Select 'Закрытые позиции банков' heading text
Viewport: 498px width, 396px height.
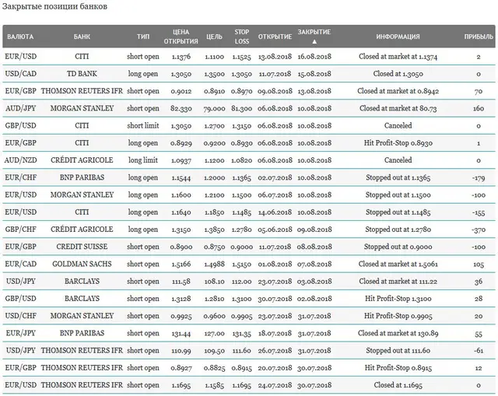point(54,6)
